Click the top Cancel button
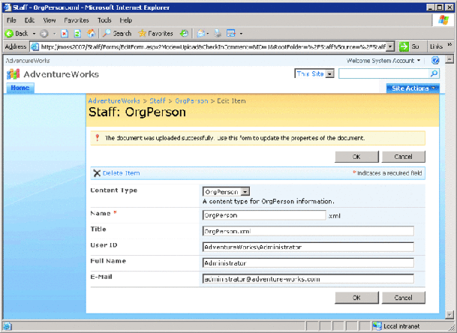 (404, 157)
